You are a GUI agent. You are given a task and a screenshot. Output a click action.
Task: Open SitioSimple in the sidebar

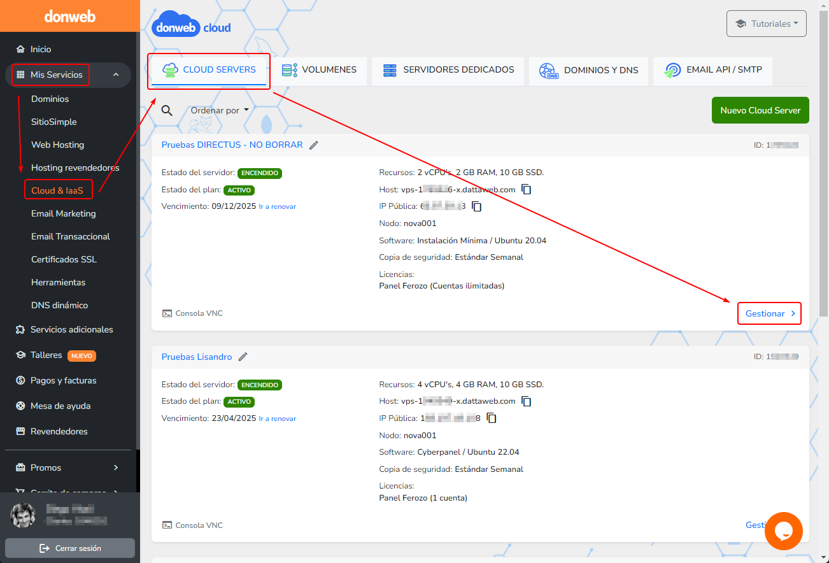[x=53, y=122]
